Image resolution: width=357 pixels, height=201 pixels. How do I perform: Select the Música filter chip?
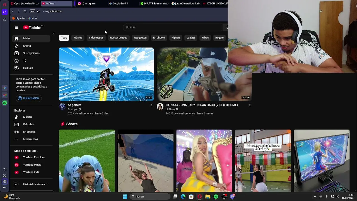[78, 38]
